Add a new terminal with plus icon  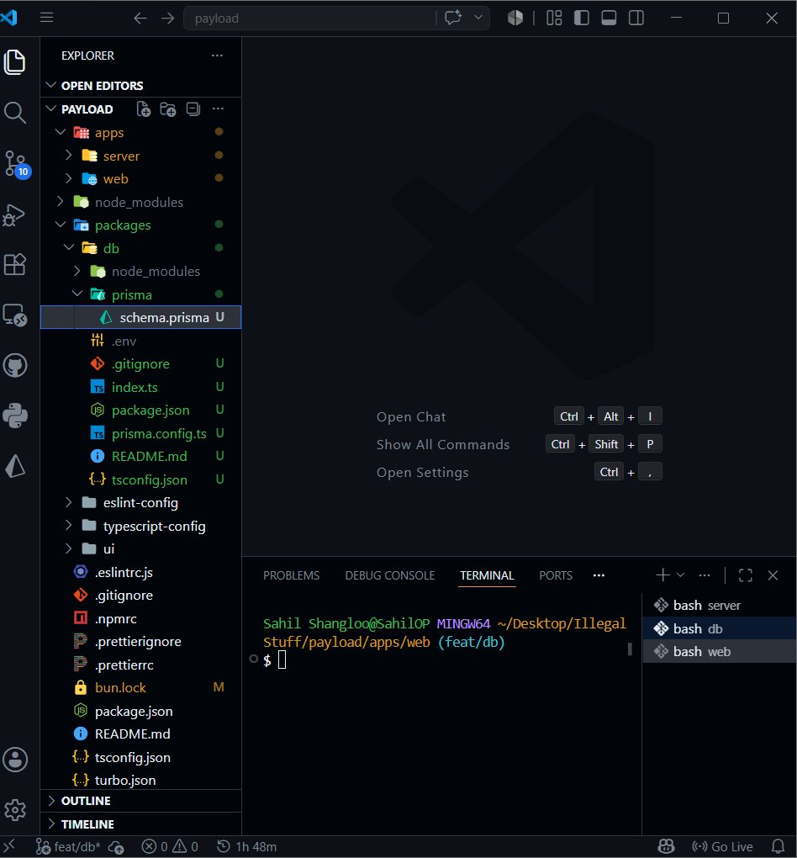662,575
